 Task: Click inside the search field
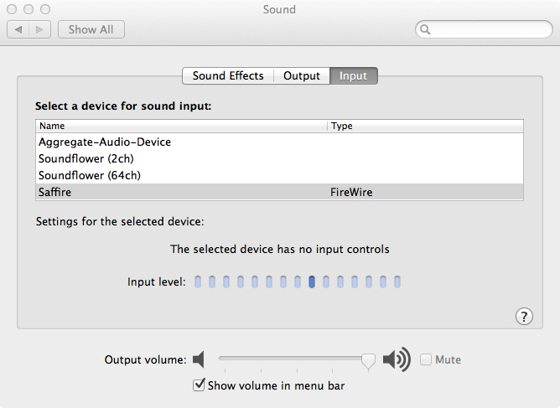[486, 30]
